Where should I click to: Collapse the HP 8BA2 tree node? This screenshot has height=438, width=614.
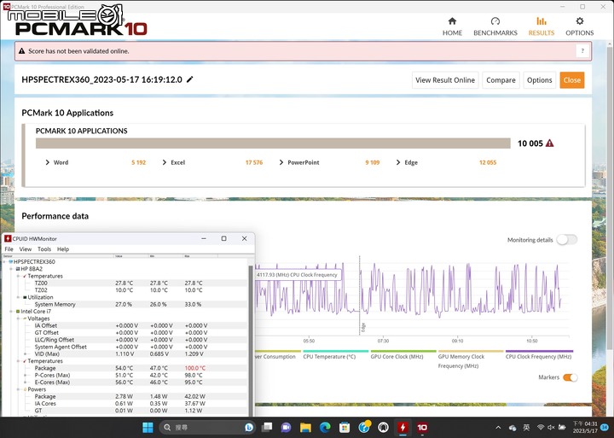(12, 269)
